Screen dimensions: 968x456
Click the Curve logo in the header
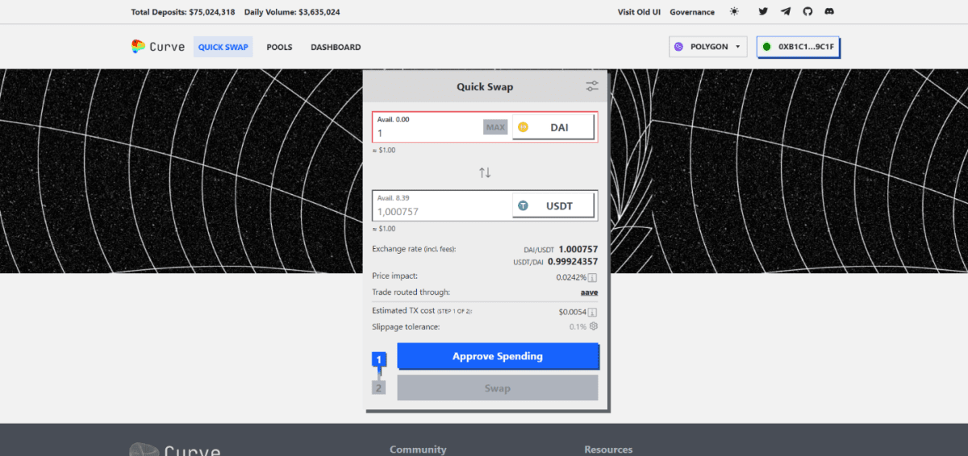(x=158, y=47)
